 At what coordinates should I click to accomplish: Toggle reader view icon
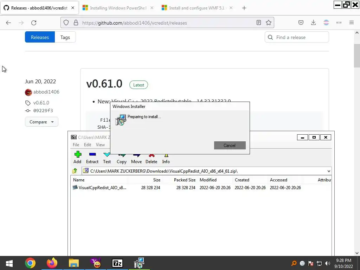click(x=259, y=23)
